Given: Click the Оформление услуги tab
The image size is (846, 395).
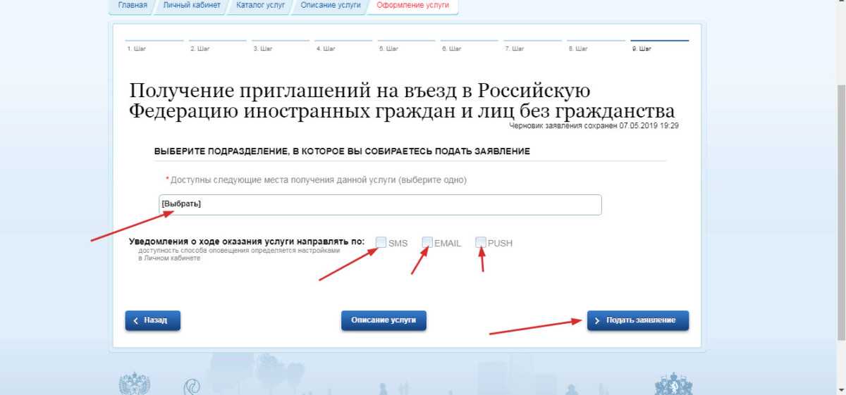Looking at the screenshot, I should (x=412, y=6).
